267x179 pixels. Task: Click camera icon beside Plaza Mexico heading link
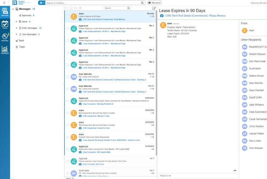click(x=162, y=16)
